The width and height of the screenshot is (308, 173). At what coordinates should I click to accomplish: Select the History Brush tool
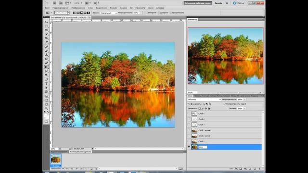tap(46, 59)
